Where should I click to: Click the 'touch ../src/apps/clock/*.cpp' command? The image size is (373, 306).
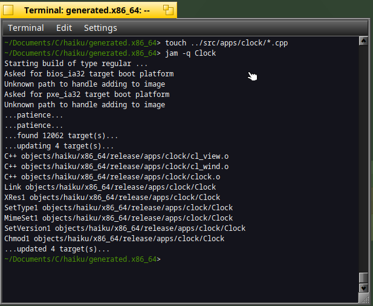tap(227, 43)
